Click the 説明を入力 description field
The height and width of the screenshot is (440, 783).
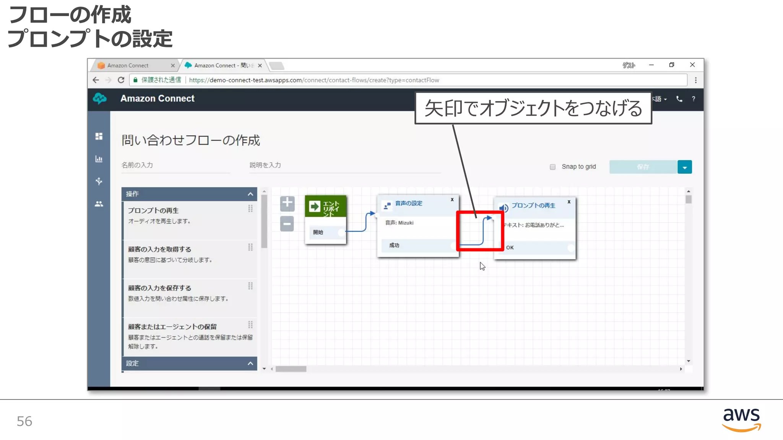pos(345,165)
